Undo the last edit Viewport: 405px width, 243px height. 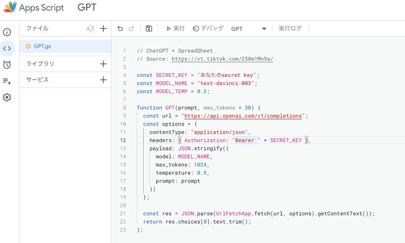pos(120,28)
